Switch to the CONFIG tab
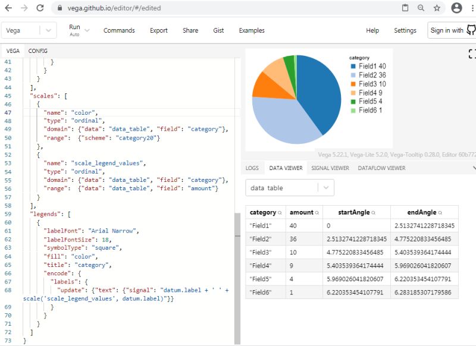The width and height of the screenshot is (476, 346). click(37, 51)
